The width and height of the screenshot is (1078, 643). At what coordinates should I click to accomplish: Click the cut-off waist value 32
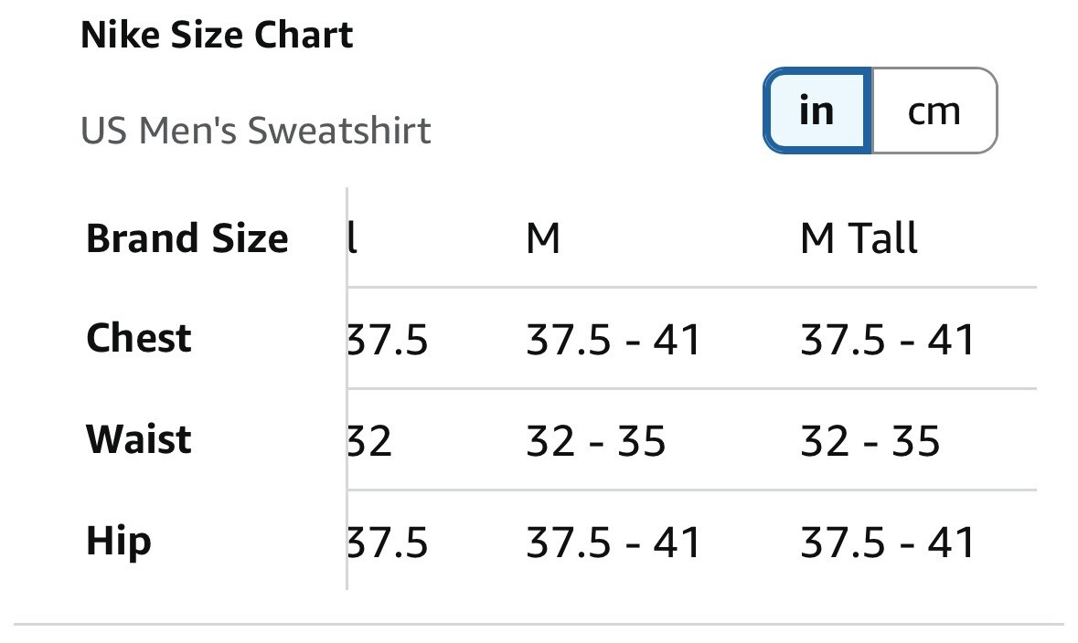pyautogui.click(x=371, y=442)
